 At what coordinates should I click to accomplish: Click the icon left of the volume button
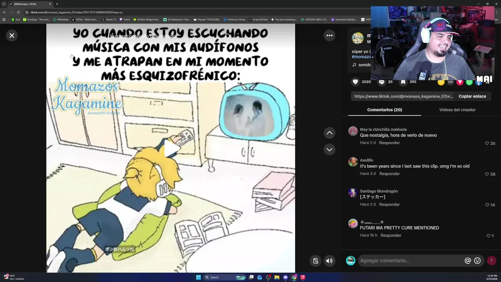[316, 261]
